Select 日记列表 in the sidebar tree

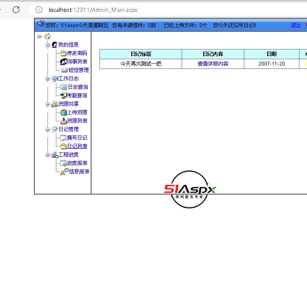77,146
